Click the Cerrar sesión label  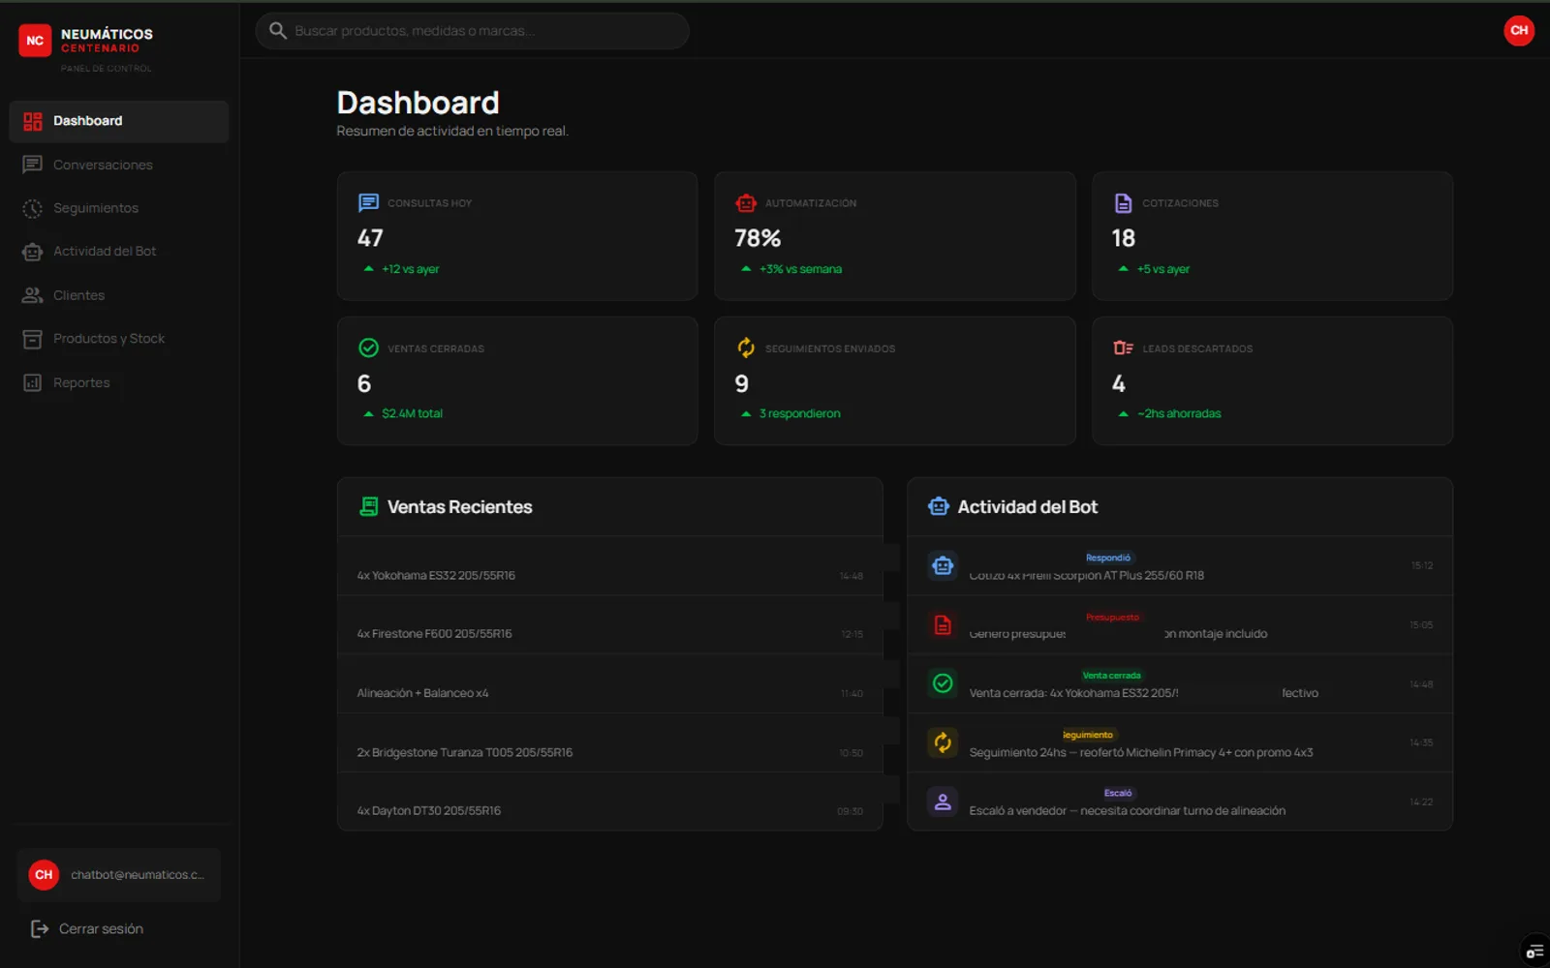click(101, 928)
